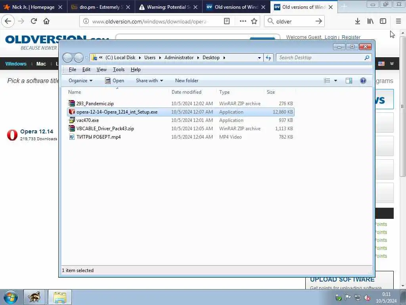
Task: Click Explorer forward navigation button
Action: [79, 58]
